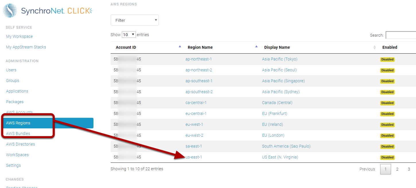Click the SynchroNet CLICK logo
Image resolution: width=416 pixels, height=188 pixels.
point(48,11)
